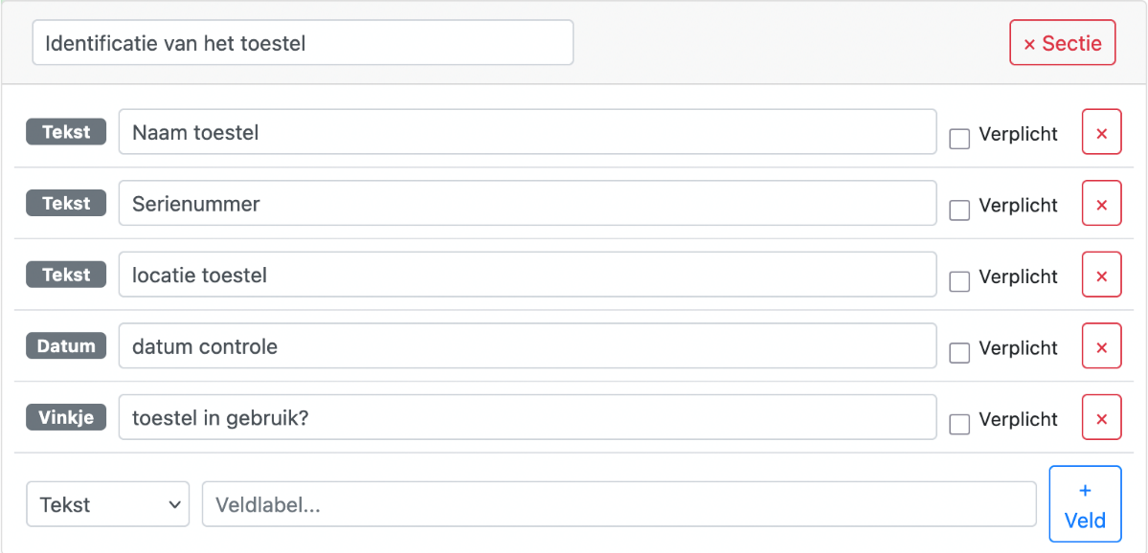Screen dimensions: 1148x553
Task: Remove the Serienummer field row
Action: click(1101, 203)
